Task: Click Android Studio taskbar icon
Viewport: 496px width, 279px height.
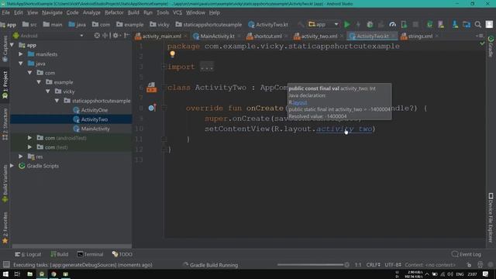Action: (42, 274)
